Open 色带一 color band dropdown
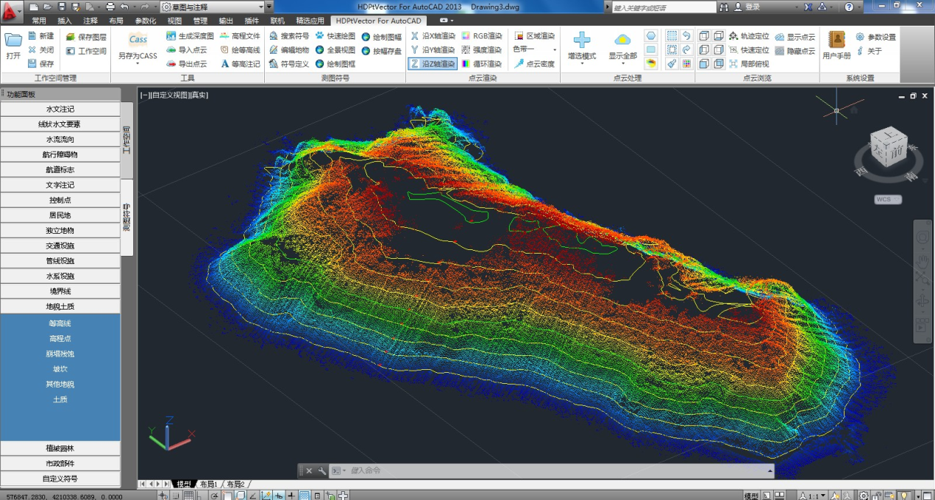Image resolution: width=935 pixels, height=500 pixels. 533,49
